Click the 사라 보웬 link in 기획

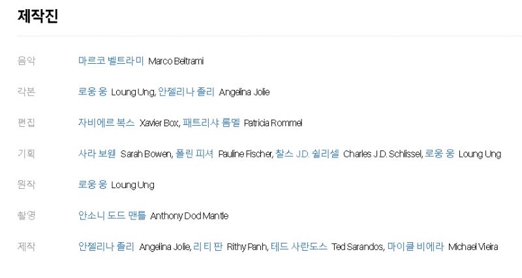[x=97, y=154]
